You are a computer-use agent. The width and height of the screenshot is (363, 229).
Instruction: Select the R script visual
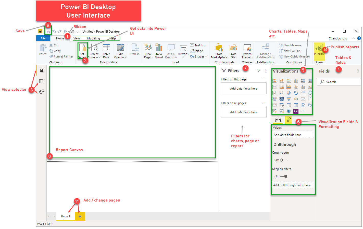pyautogui.click(x=303, y=105)
